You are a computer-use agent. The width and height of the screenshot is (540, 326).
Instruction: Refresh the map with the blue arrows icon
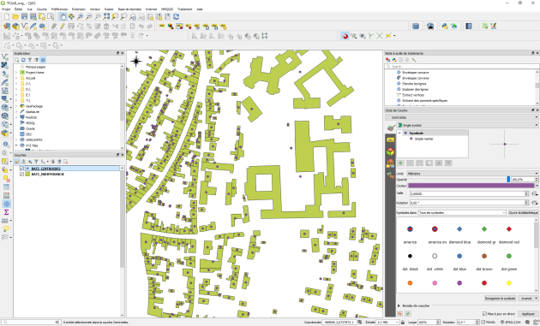(177, 16)
